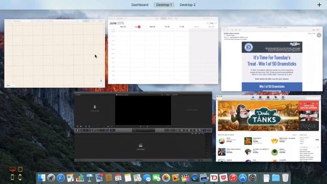
Task: Open iTunes music note icon in Dock
Action: (x=233, y=178)
